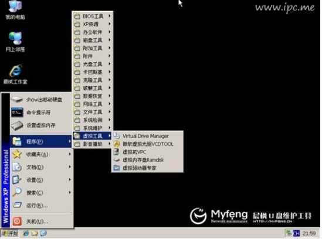Click the 数据恢复 folder icon
The width and height of the screenshot is (322, 239).
[x=77, y=96]
